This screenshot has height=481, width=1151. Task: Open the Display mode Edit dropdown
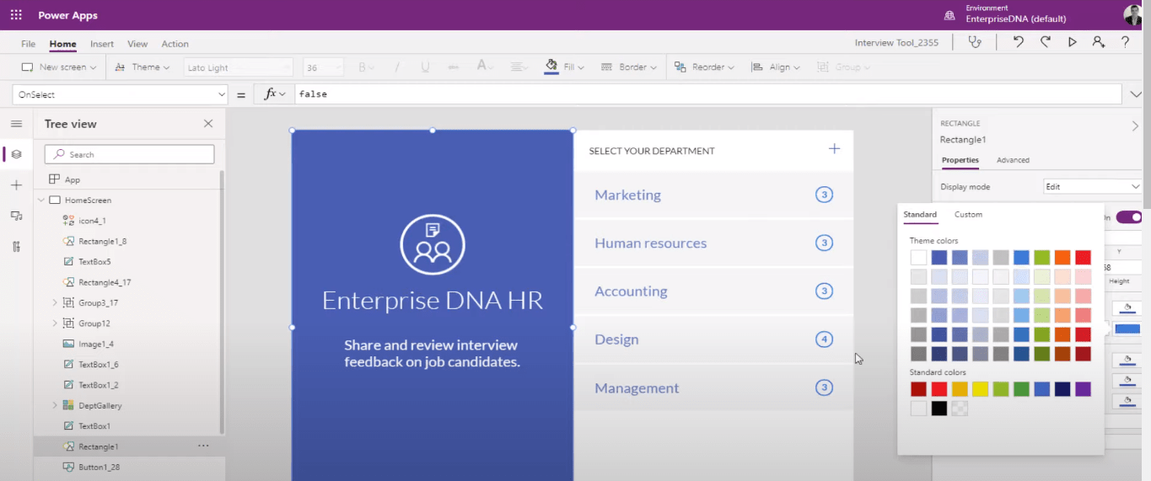[x=1092, y=186]
